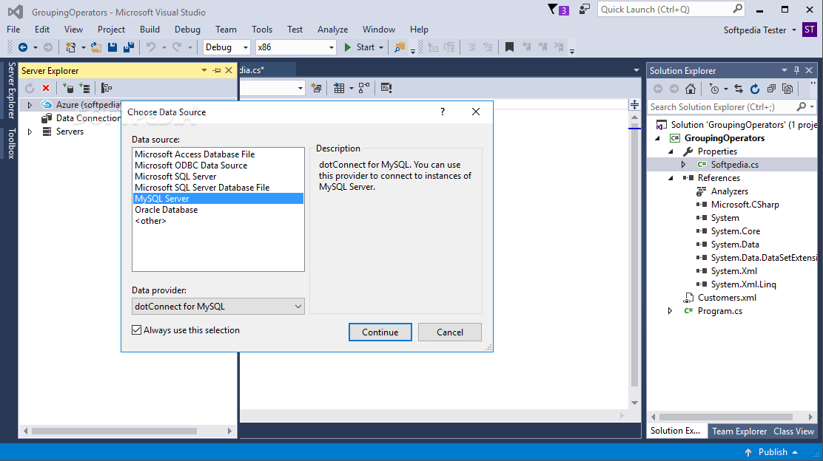The image size is (823, 461).
Task: Open the Debug menu
Action: pyautogui.click(x=187, y=30)
